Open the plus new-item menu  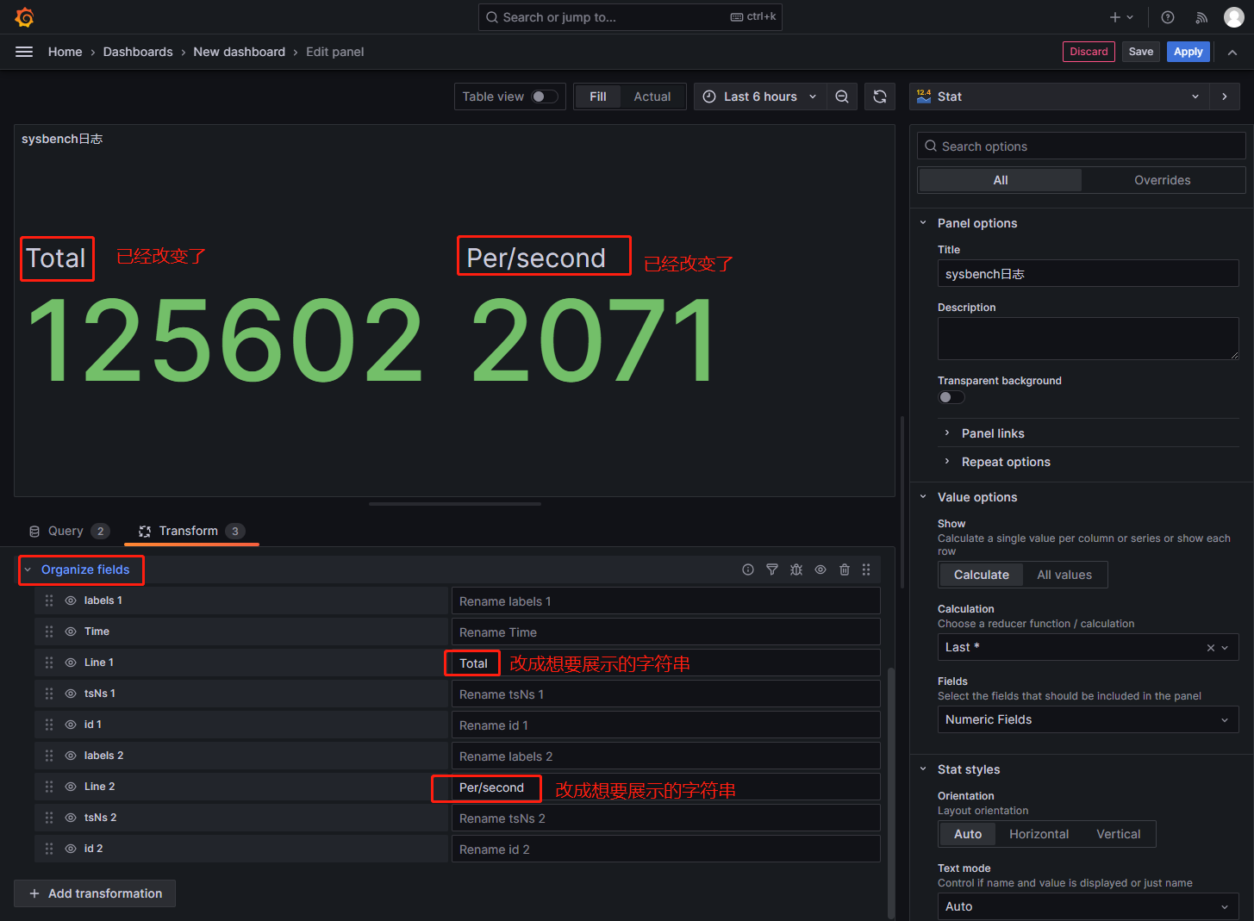click(x=1121, y=17)
